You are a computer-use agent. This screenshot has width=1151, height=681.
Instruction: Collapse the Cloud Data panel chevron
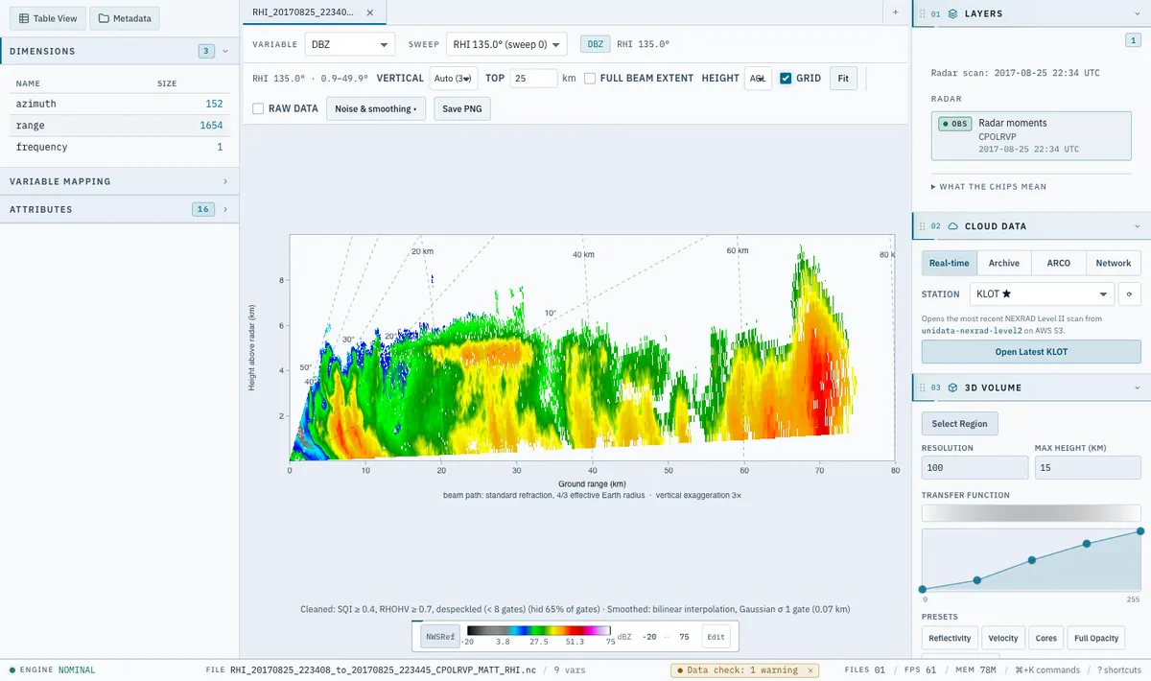(1137, 226)
